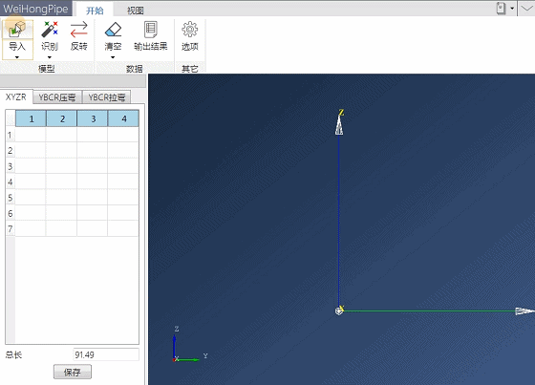
Task: Select the 识别 recognize wand icon
Action: coord(50,30)
